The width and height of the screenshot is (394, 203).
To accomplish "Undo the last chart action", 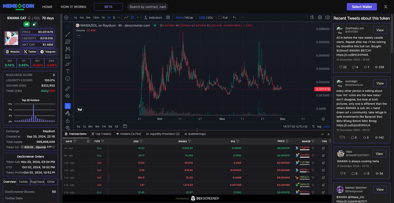I will (234, 17).
